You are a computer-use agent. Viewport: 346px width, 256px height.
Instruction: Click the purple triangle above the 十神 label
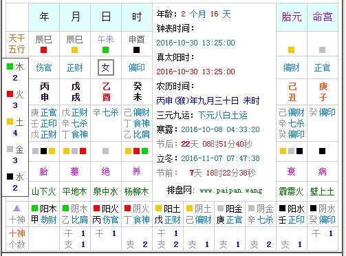pyautogui.click(x=17, y=209)
